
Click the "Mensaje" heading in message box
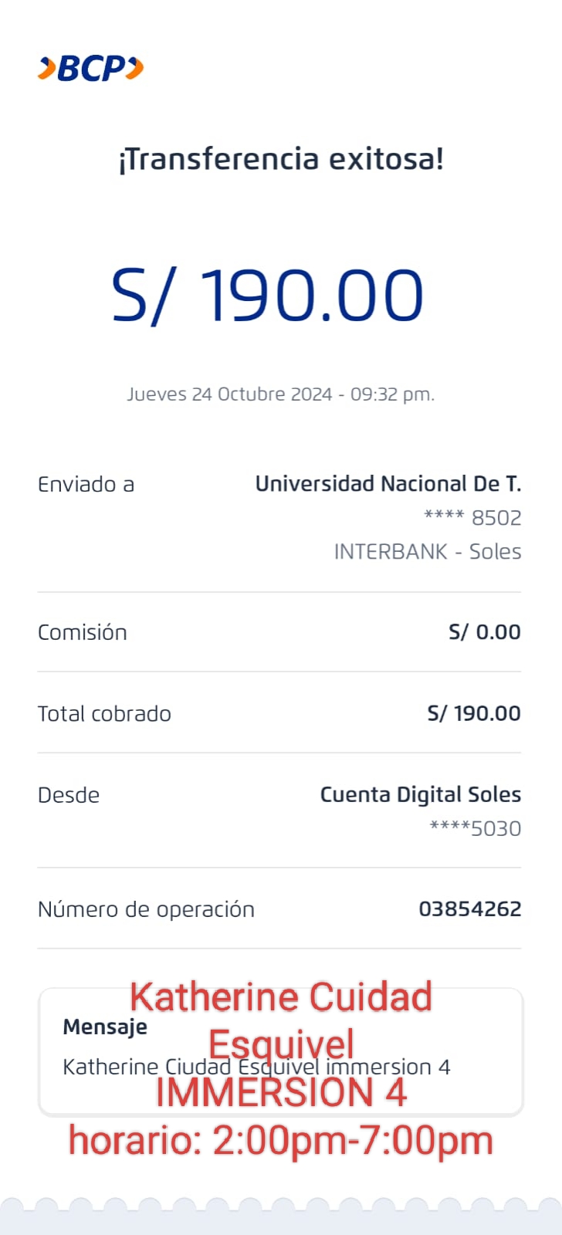105,1027
